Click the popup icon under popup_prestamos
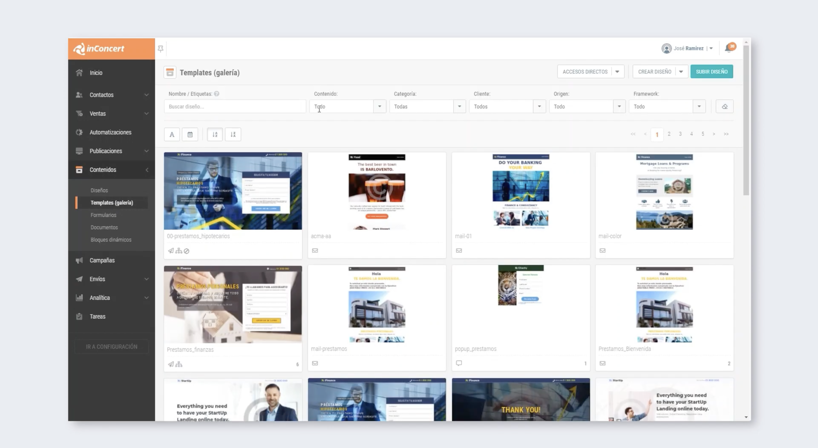The width and height of the screenshot is (818, 448). point(459,363)
